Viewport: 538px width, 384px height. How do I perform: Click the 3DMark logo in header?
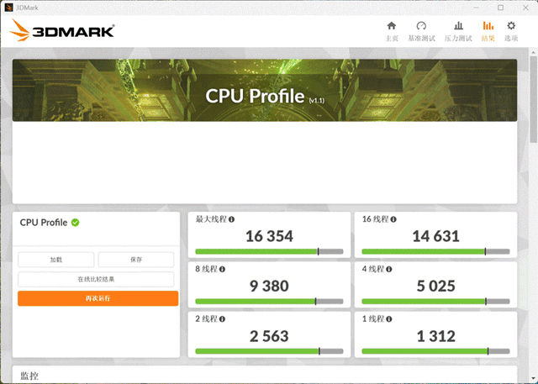pos(61,30)
